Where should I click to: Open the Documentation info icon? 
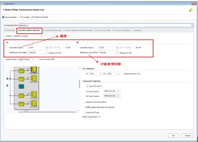(3, 17)
